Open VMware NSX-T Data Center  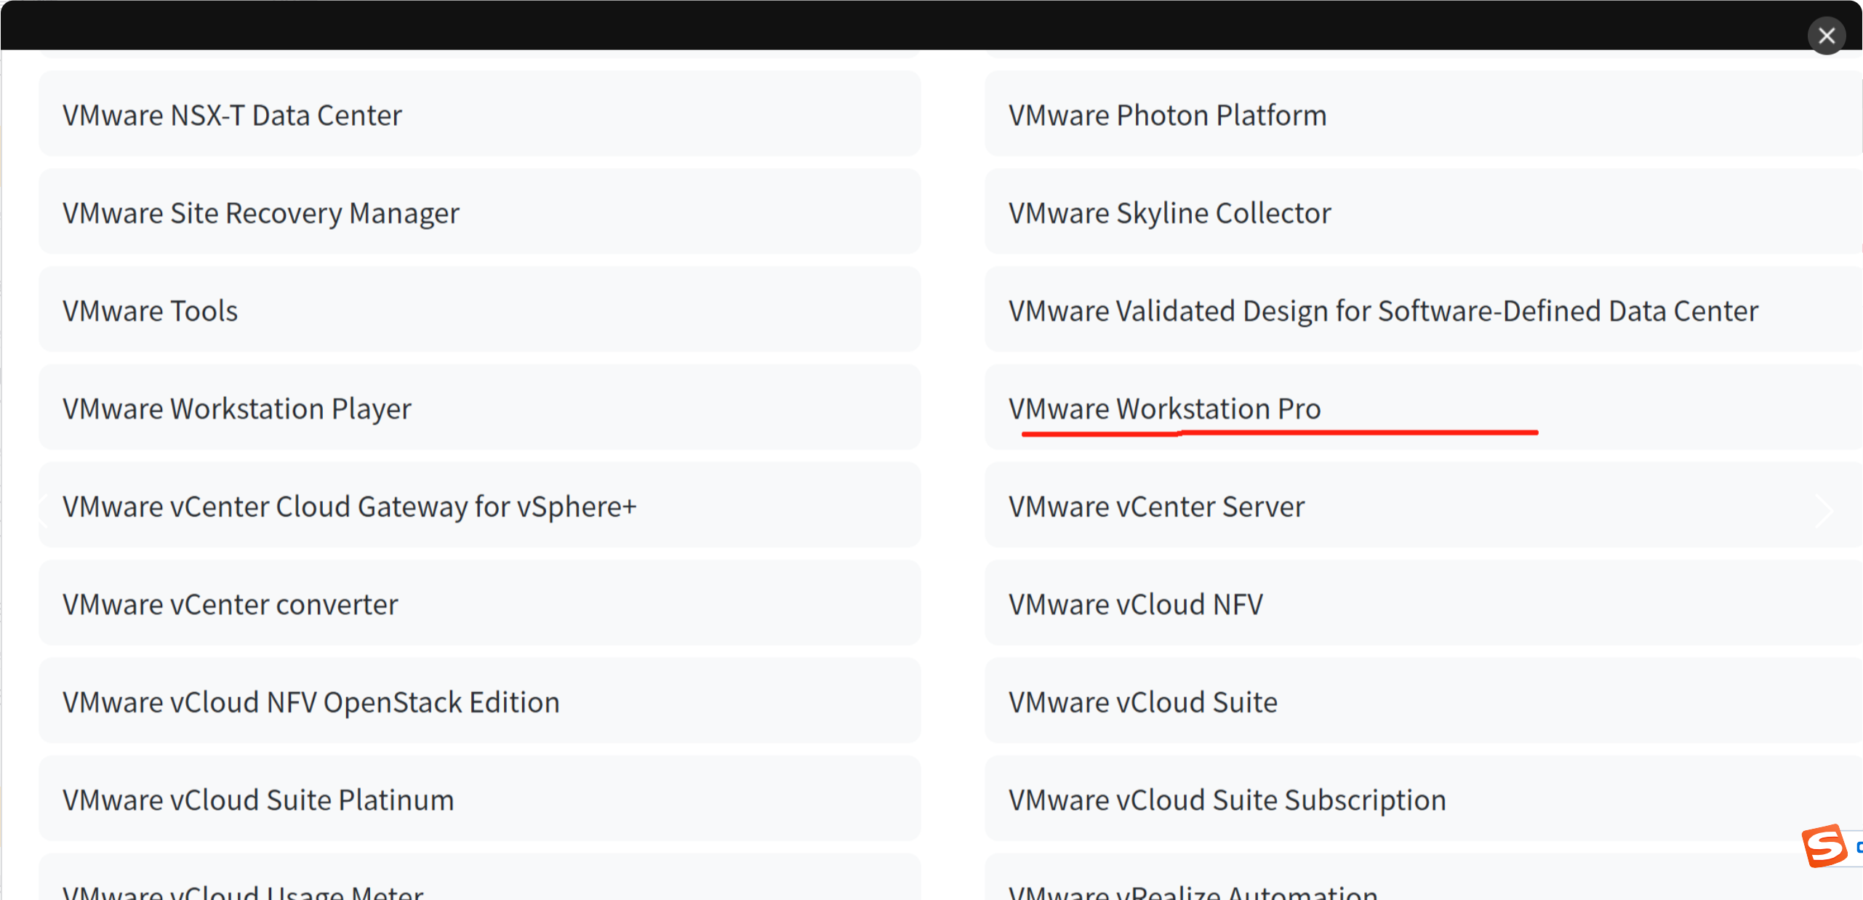[231, 114]
